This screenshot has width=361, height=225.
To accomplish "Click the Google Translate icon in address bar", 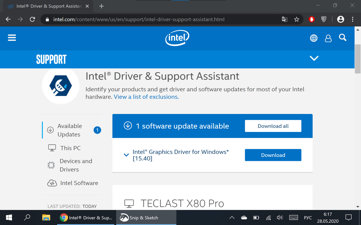I will [x=284, y=19].
